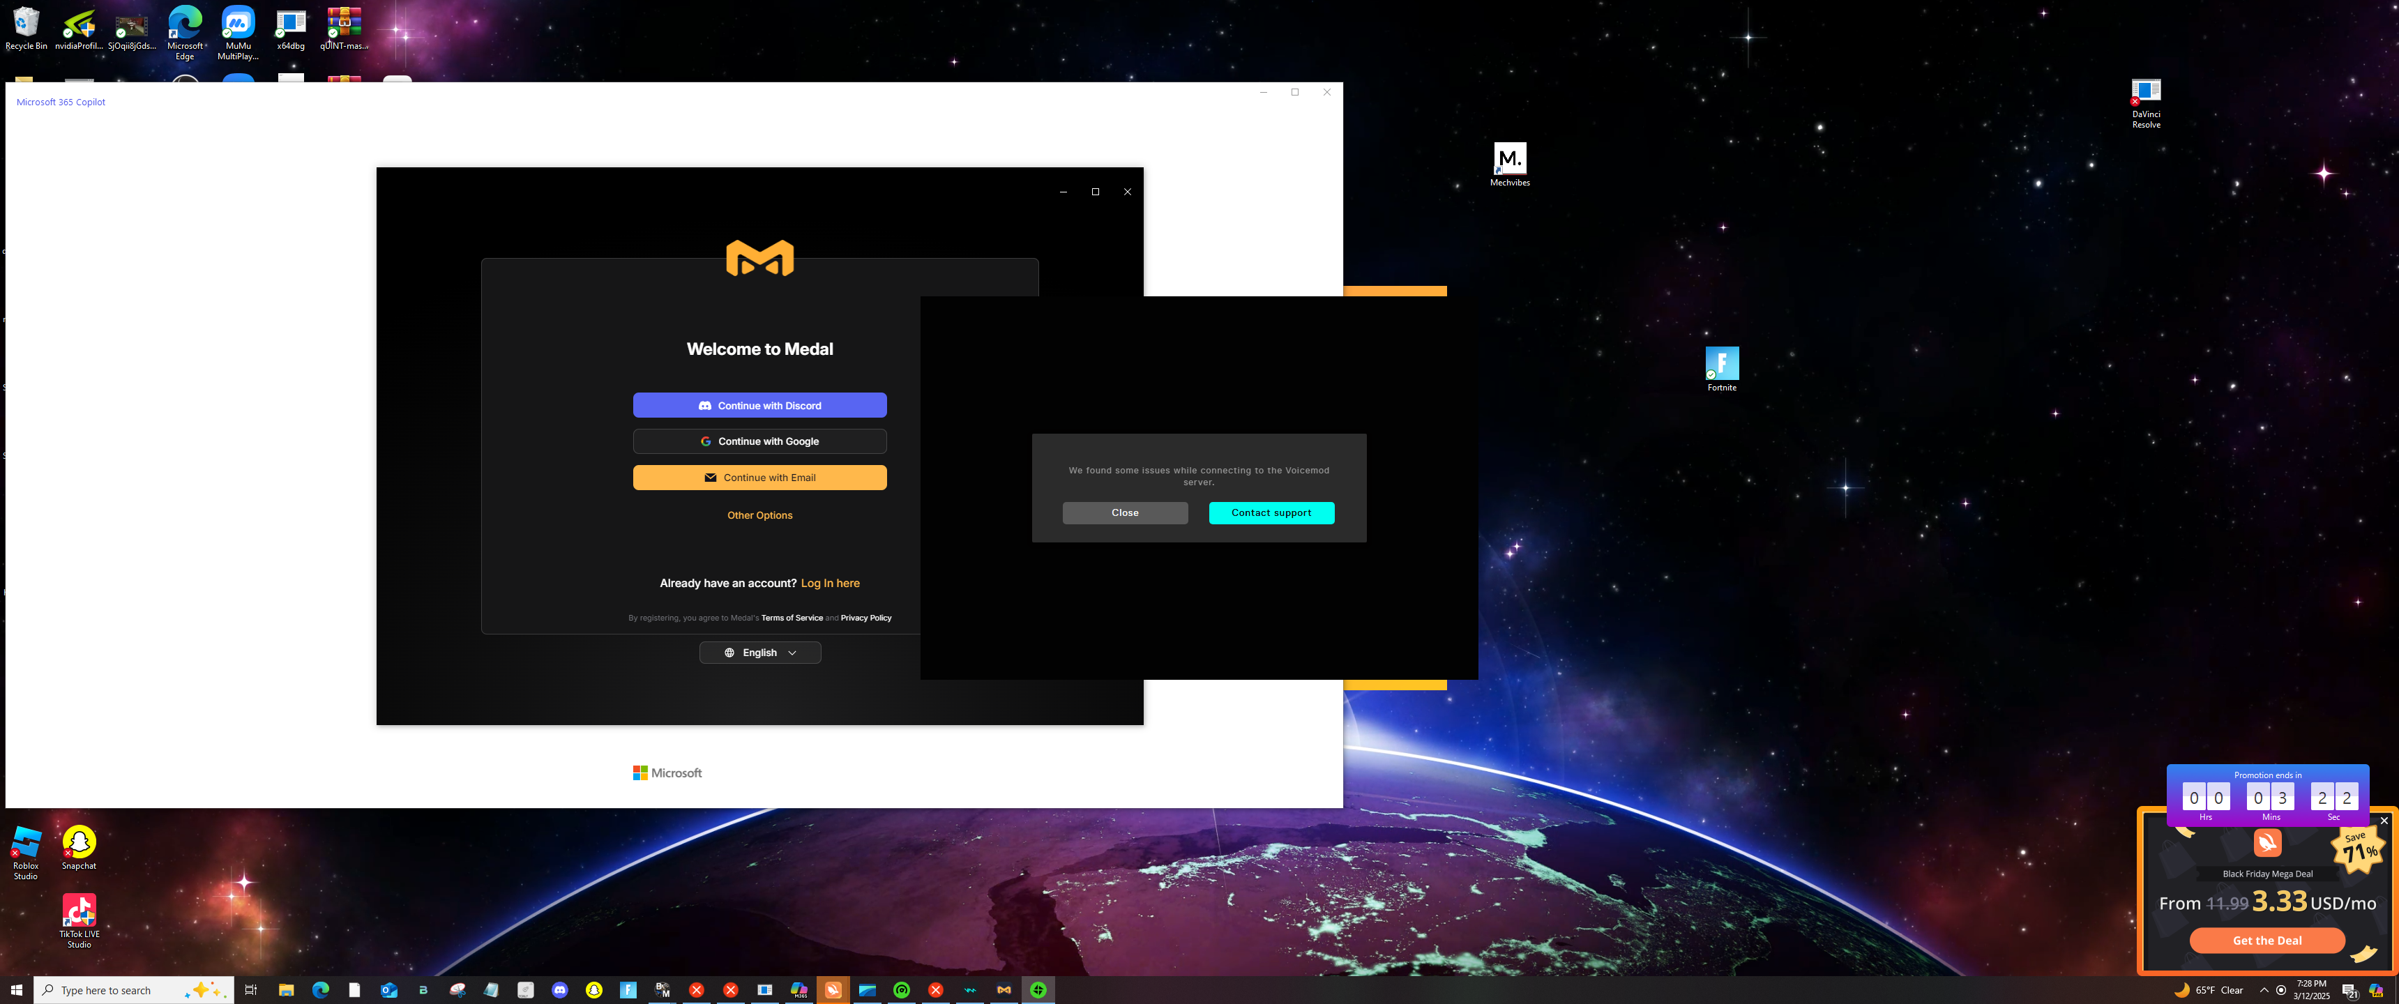Click the taskbar search box
Viewport: 2399px width, 1004px height.
134,990
